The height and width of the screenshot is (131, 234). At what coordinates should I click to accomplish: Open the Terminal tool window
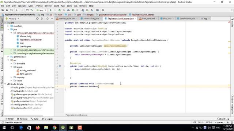[22, 119]
